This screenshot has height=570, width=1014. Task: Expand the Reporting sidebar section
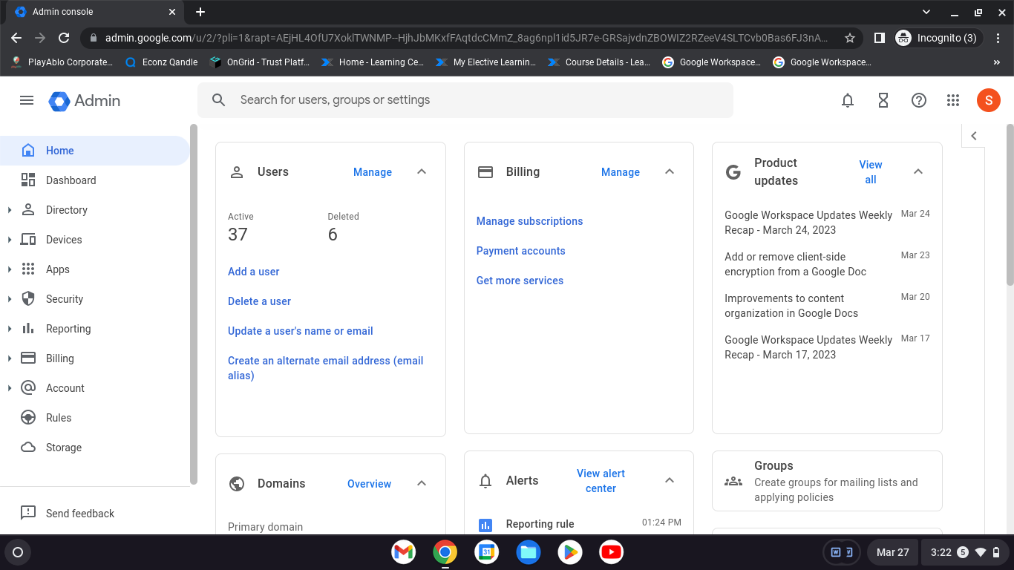10,329
